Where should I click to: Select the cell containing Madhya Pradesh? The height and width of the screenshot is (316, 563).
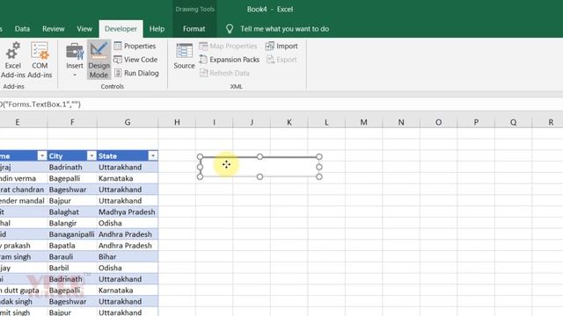pos(128,212)
